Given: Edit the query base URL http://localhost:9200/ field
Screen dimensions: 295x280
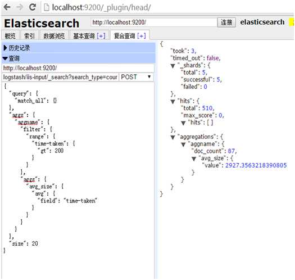Looking at the screenshot, I should pyautogui.click(x=78, y=68).
